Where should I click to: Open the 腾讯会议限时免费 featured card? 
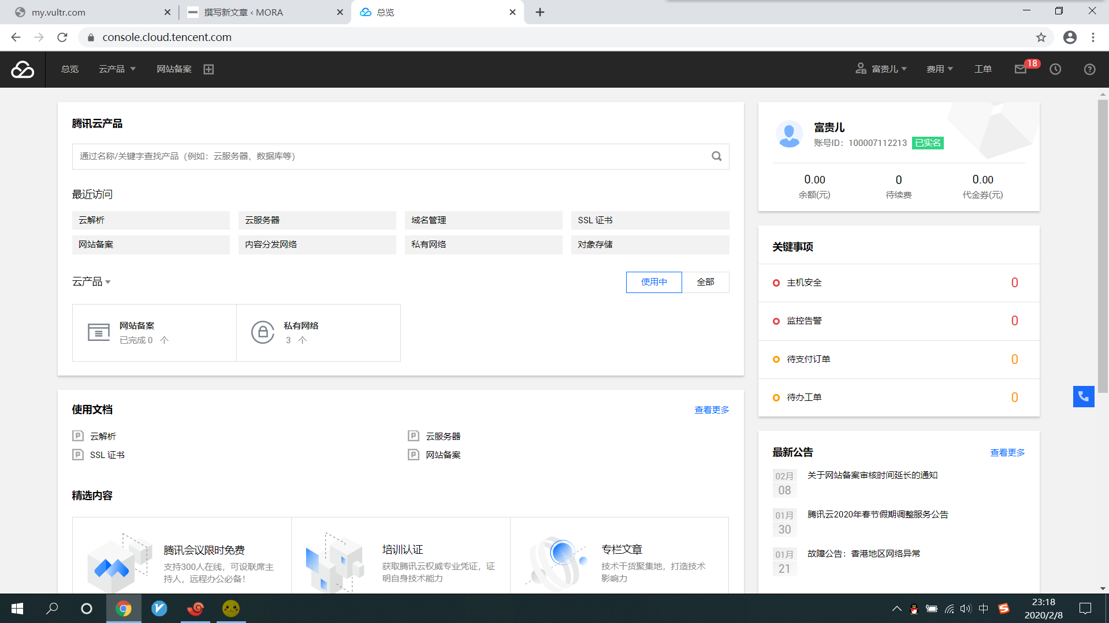click(x=182, y=556)
